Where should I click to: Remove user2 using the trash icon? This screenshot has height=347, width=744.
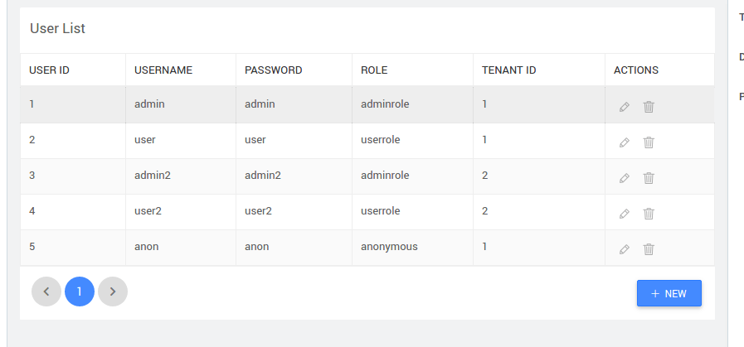tap(649, 214)
